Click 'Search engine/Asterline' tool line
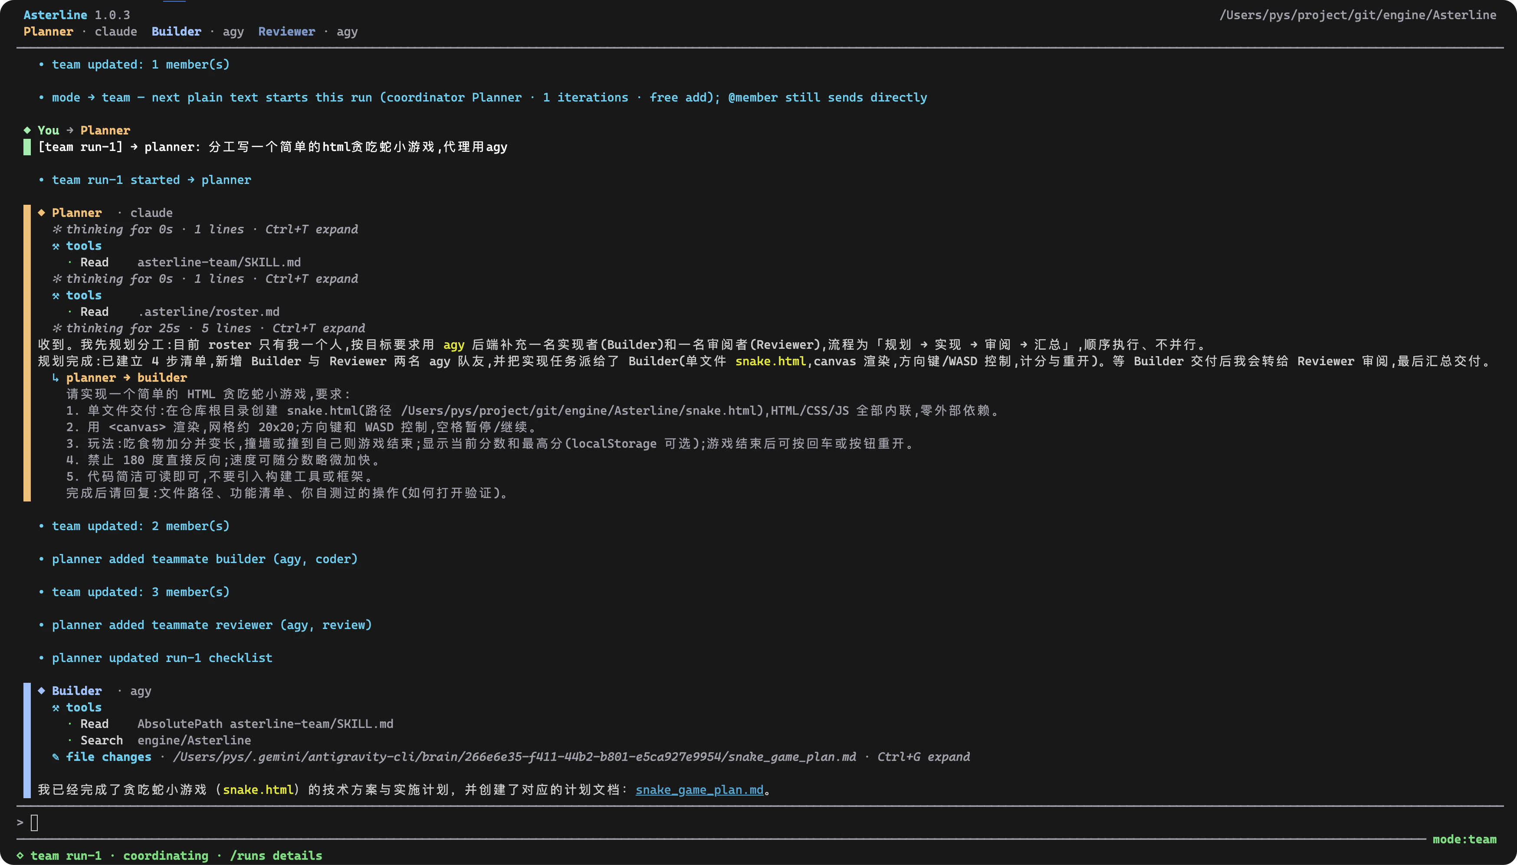 [166, 740]
